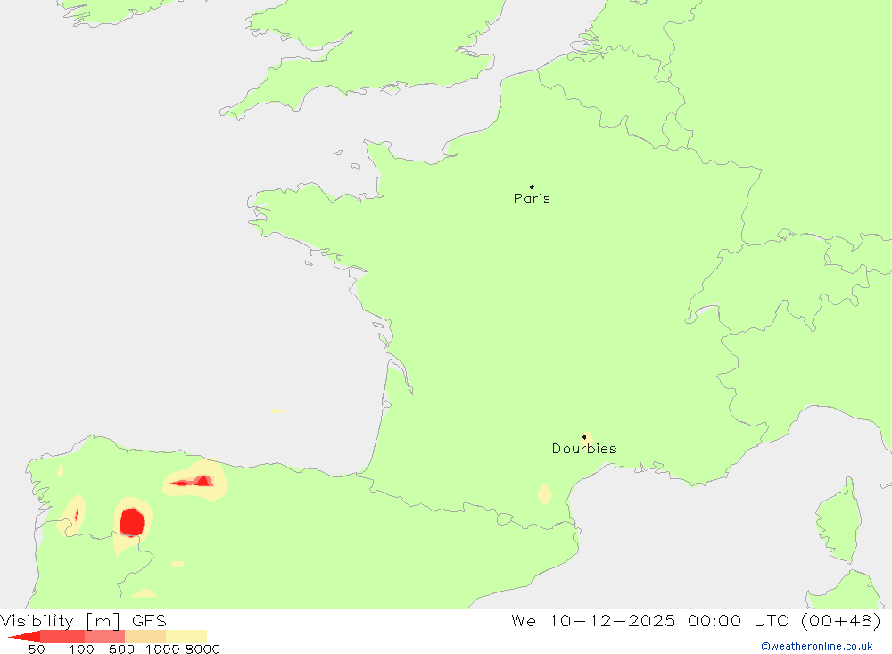Click the red arrow-shaped below-50 legend swatch
The width and height of the screenshot is (892, 654).
tap(24, 636)
